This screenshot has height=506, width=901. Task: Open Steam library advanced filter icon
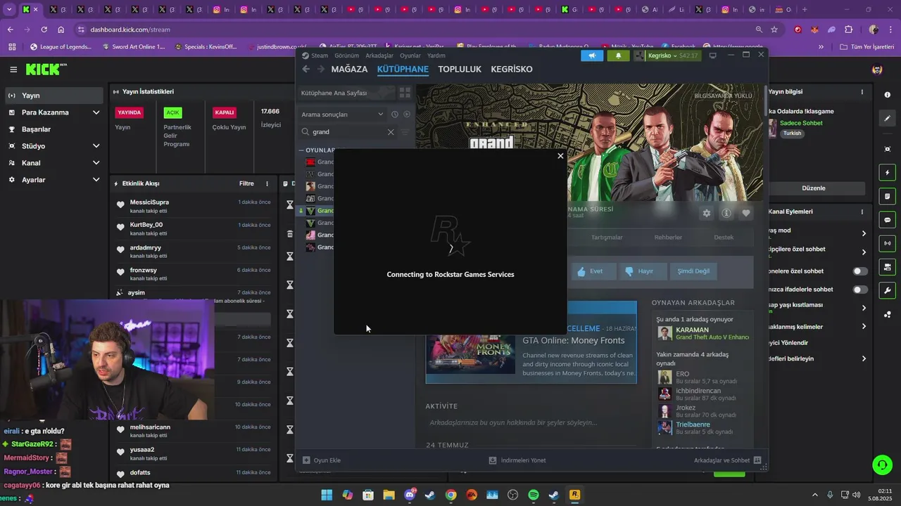click(x=405, y=131)
